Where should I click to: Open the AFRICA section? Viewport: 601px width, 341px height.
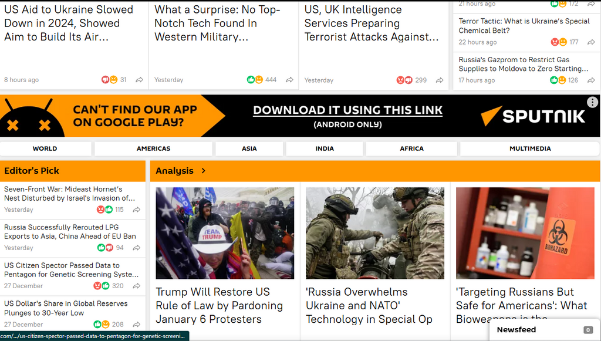(411, 148)
